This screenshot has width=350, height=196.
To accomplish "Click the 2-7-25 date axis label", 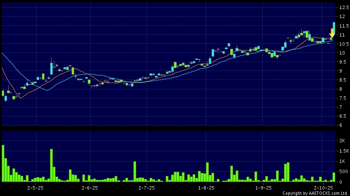I will point(146,188).
